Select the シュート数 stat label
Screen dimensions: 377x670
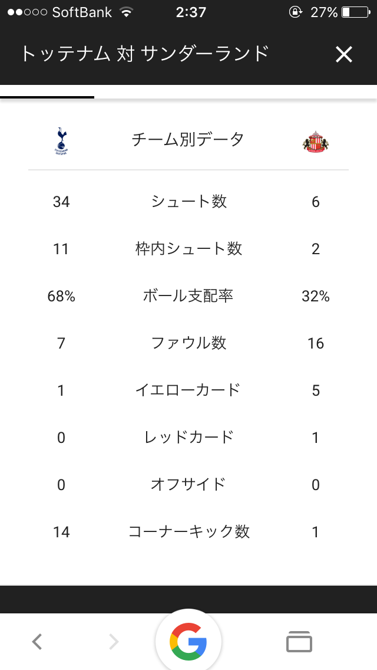(x=188, y=202)
